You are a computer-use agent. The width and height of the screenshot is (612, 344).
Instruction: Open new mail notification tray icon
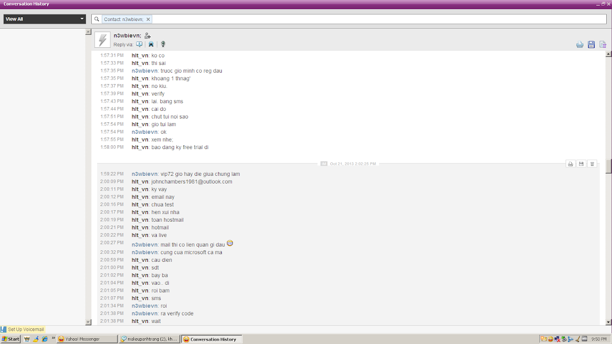coord(544,339)
